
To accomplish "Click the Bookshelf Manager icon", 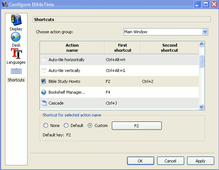I will (44, 92).
